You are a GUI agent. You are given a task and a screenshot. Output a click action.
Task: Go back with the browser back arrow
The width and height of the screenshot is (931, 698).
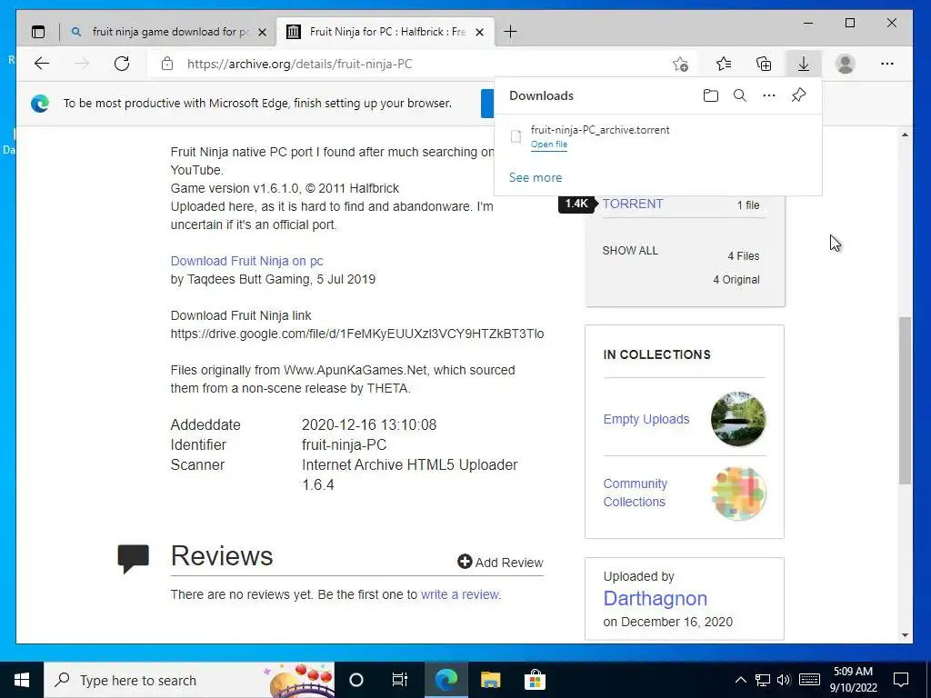click(42, 64)
